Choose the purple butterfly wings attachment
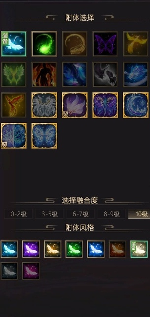The height and width of the screenshot is (317, 150). click(x=105, y=44)
